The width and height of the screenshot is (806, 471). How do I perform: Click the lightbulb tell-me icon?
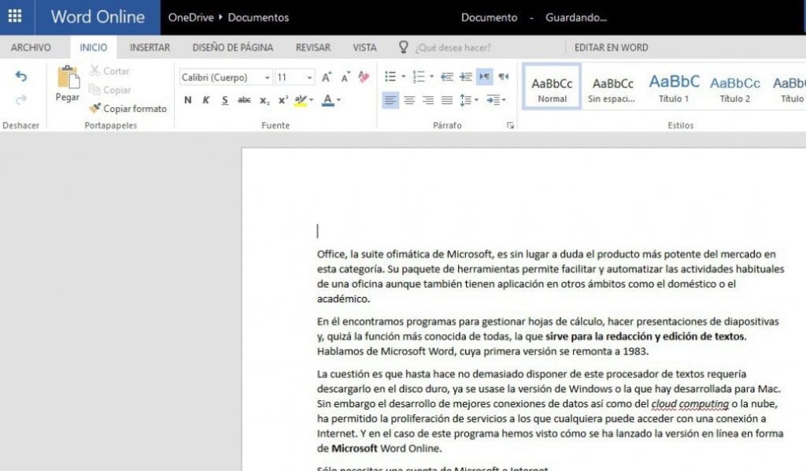(404, 47)
